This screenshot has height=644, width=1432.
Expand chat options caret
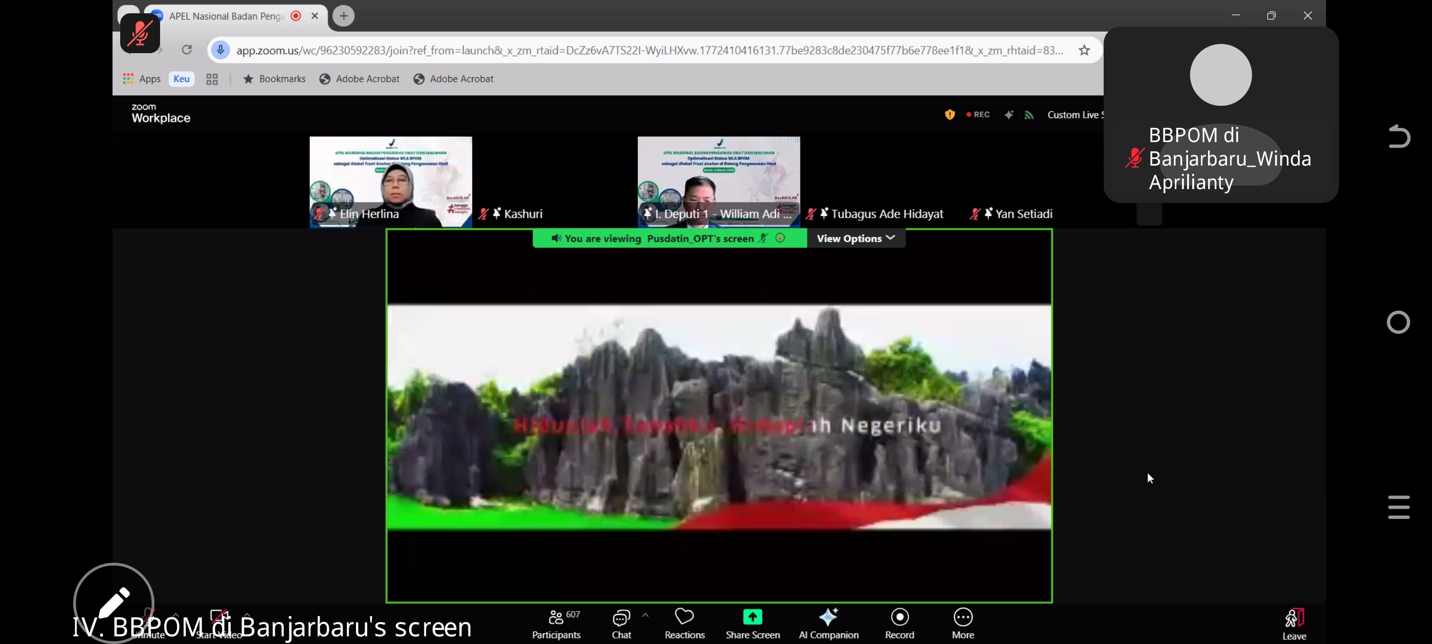coord(645,615)
